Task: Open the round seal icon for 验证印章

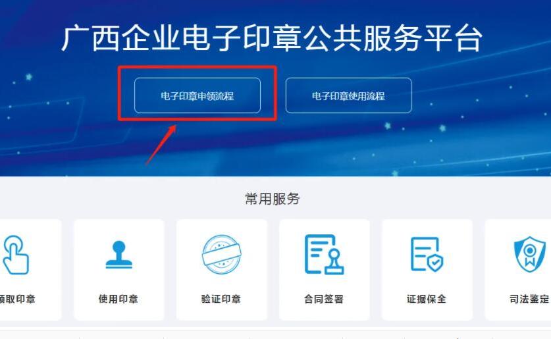Action: (x=222, y=254)
